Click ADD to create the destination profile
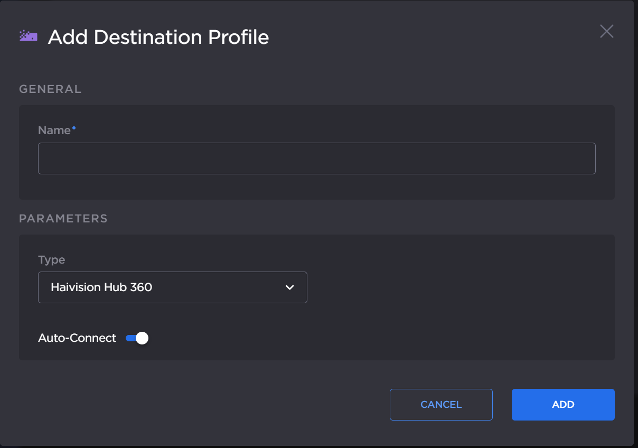638x448 pixels. (563, 404)
